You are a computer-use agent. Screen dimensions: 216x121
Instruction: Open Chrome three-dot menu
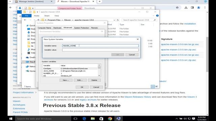coord(205,7)
